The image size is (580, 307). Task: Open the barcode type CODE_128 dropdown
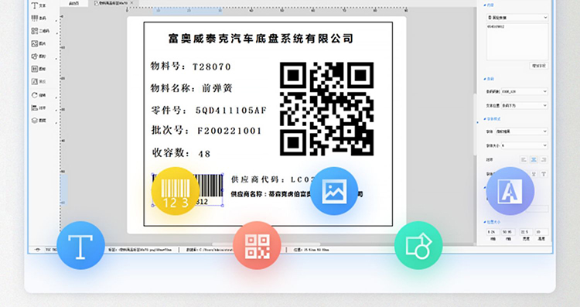point(524,91)
